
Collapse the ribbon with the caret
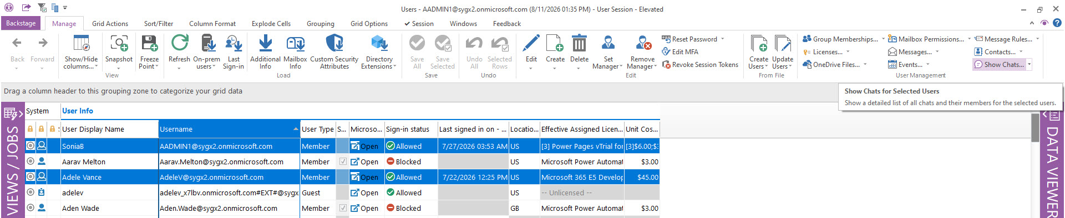1032,23
